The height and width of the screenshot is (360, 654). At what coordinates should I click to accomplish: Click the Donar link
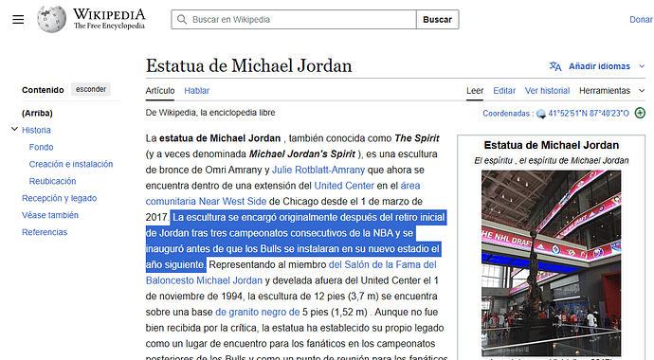641,20
